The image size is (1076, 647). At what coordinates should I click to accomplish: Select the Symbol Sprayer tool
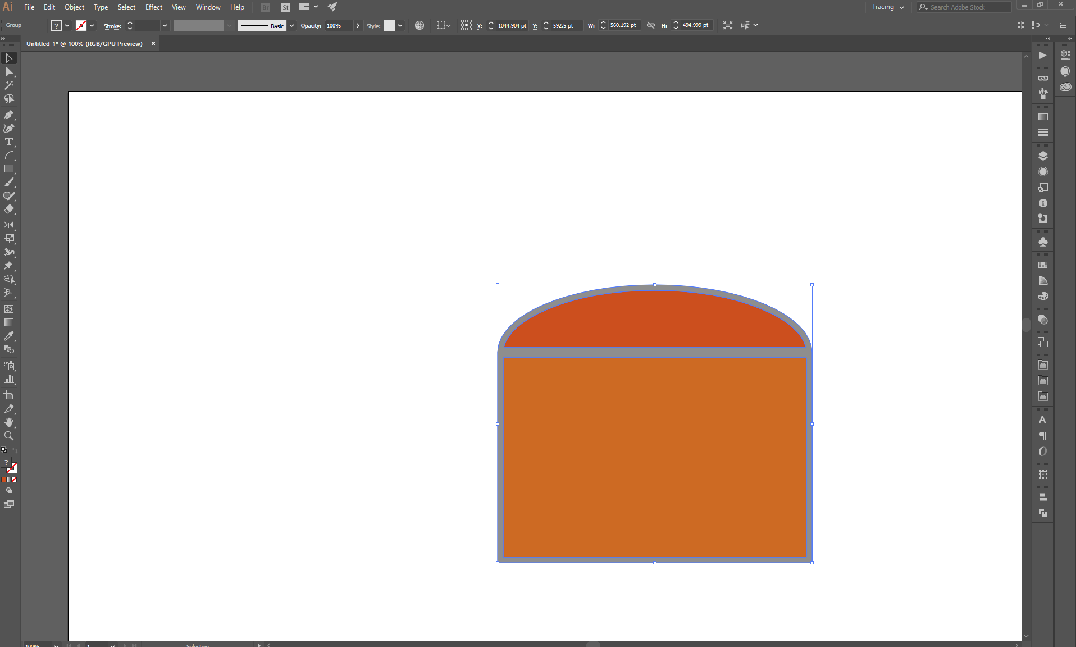pos(9,366)
